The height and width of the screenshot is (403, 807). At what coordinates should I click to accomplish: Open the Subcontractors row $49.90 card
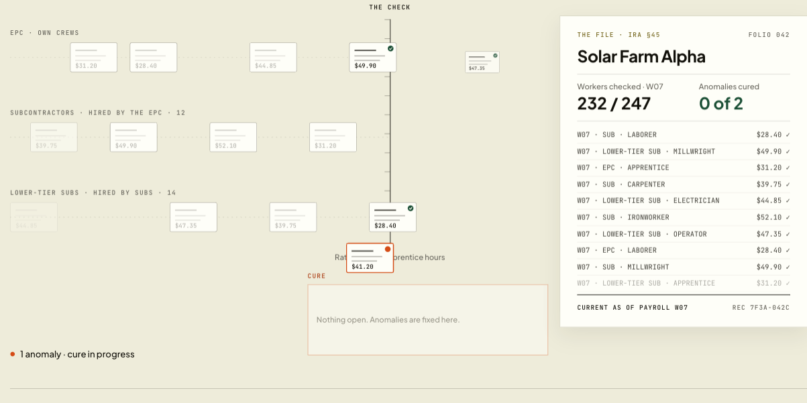133,137
